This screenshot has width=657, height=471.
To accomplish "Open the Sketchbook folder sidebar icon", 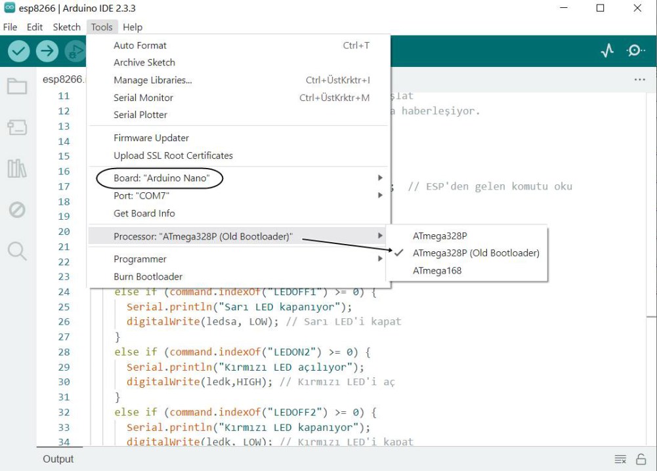I will [17, 86].
